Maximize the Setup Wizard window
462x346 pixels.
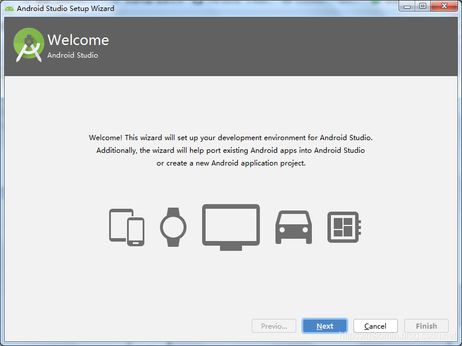(423, 6)
